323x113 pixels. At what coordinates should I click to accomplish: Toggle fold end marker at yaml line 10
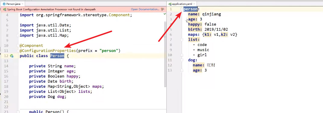point(182,55)
